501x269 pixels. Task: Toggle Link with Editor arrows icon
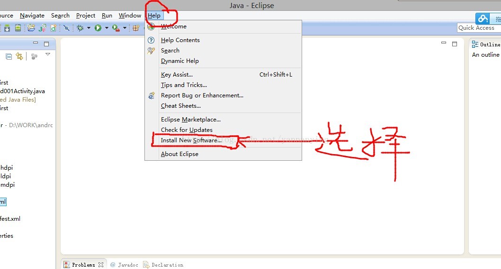pyautogui.click(x=19, y=56)
